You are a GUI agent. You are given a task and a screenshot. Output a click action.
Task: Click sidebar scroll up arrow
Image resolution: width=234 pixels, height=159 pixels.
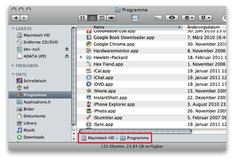click(x=74, y=133)
